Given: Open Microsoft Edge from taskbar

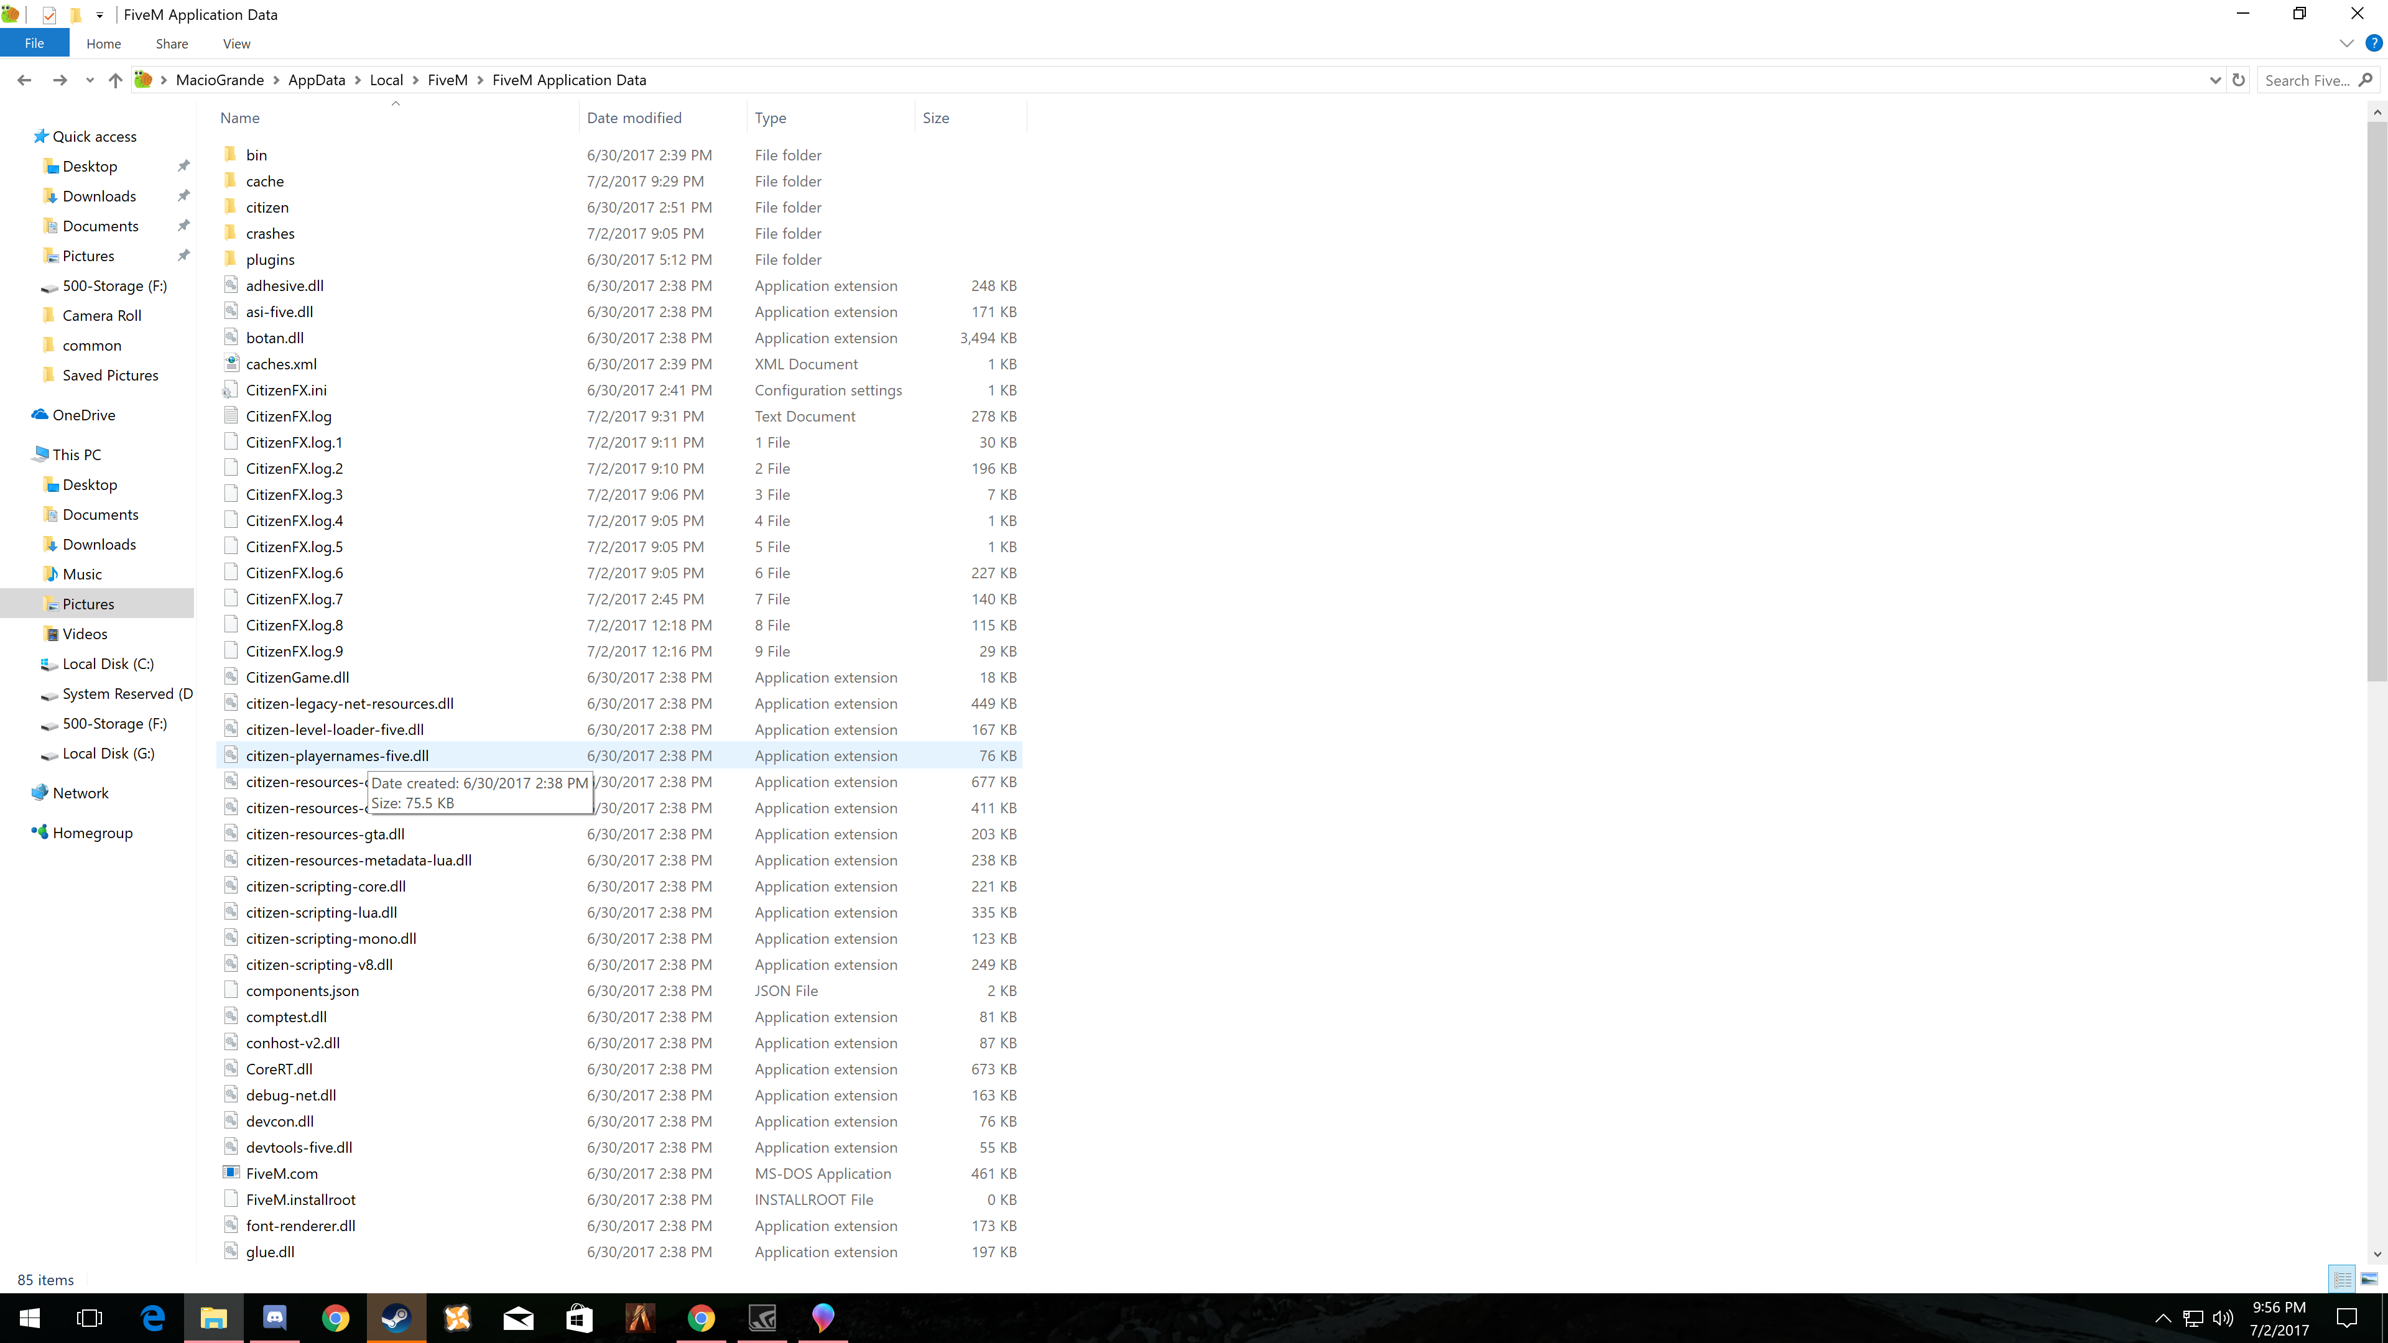Looking at the screenshot, I should point(152,1318).
